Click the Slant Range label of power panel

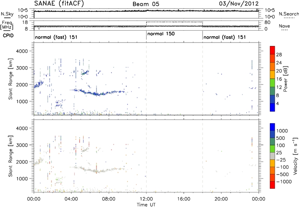point(10,79)
